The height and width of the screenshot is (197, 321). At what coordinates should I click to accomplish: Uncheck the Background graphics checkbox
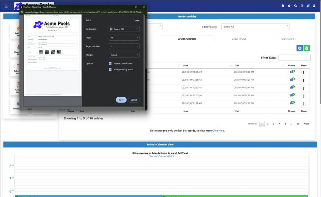click(110, 69)
